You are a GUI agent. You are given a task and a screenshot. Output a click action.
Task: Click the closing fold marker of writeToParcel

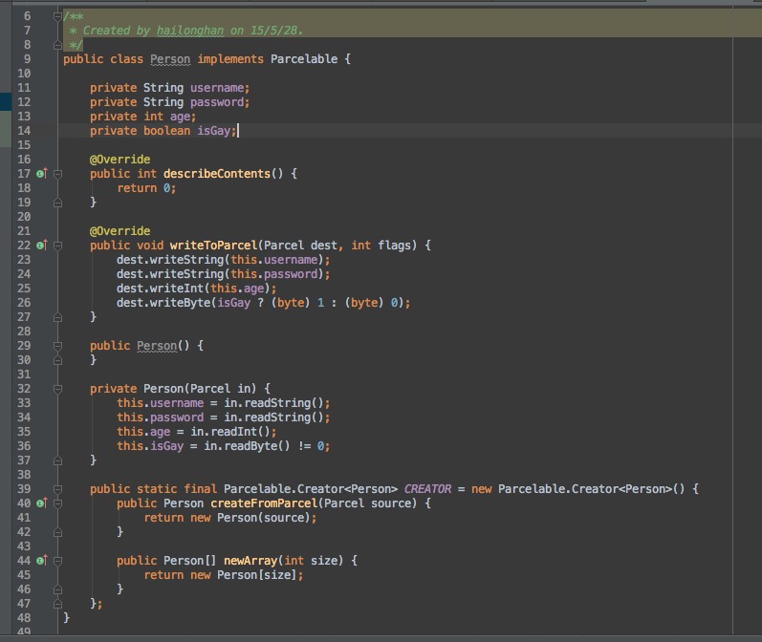click(x=57, y=317)
